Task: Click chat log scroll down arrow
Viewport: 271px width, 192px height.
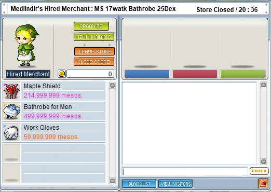Action: point(263,161)
